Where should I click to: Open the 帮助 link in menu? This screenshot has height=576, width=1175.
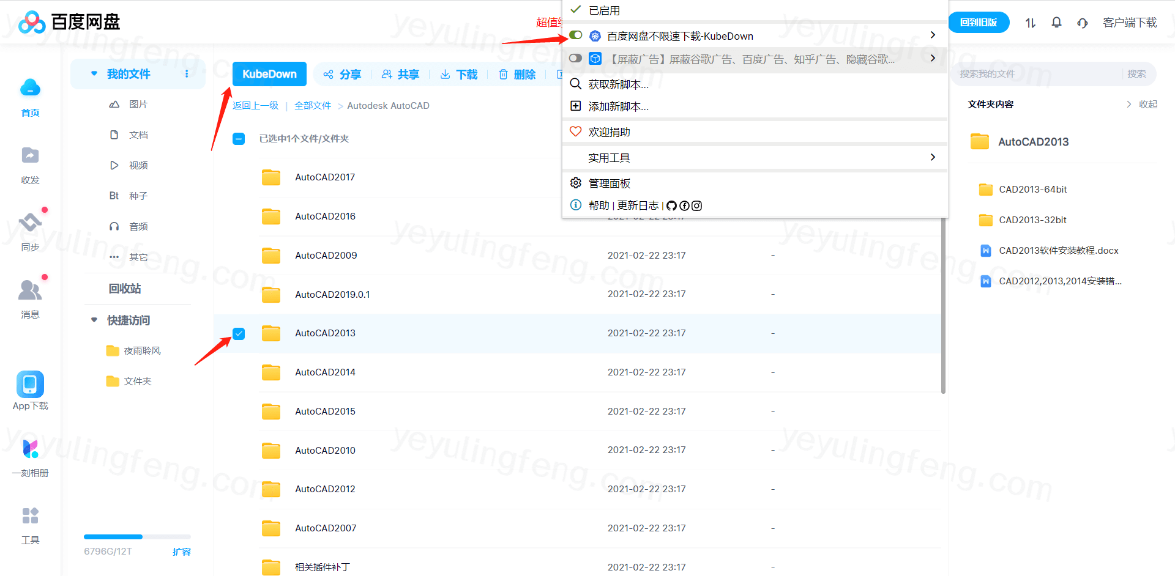click(x=599, y=206)
